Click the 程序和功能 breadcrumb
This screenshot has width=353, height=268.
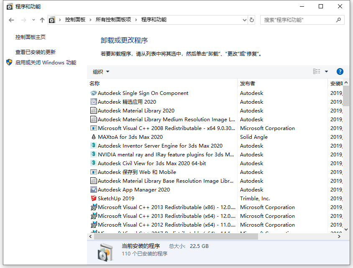[x=154, y=20]
